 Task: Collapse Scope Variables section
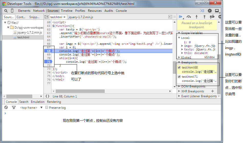[179, 33]
